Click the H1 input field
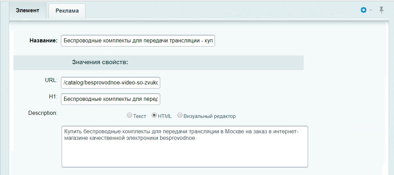 click(x=110, y=99)
